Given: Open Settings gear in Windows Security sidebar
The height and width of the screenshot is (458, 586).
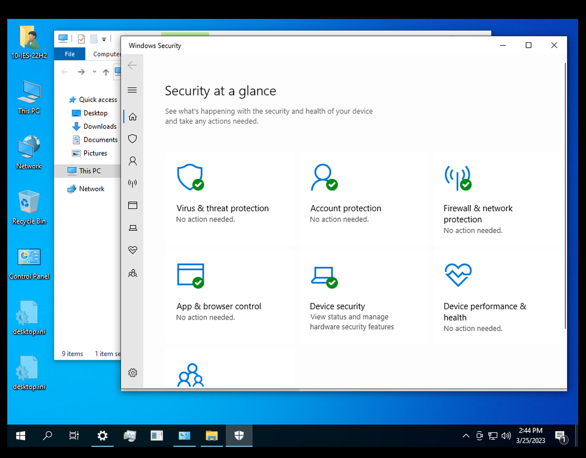Looking at the screenshot, I should [133, 373].
